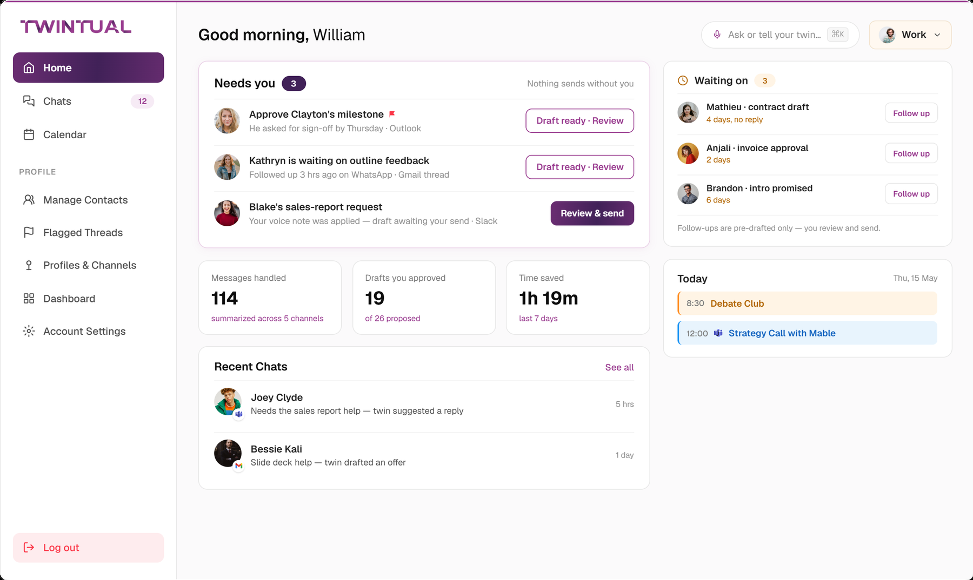The width and height of the screenshot is (973, 580).
Task: Click "Approve Clayton's milestone" title
Action: click(316, 114)
